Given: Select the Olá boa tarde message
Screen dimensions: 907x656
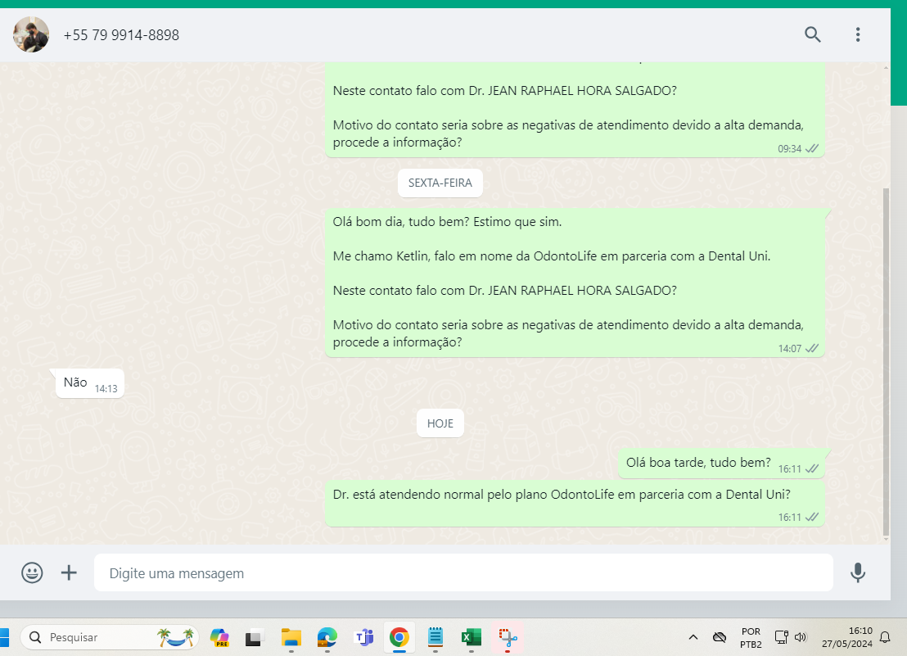Looking at the screenshot, I should 721,464.
